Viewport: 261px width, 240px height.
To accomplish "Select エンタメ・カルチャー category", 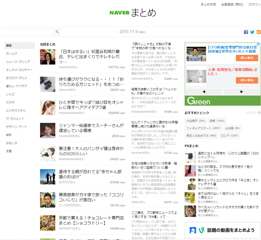I will 19,70.
